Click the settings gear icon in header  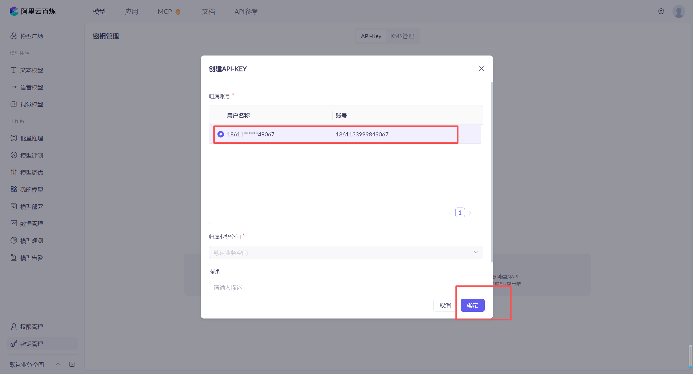tap(661, 11)
